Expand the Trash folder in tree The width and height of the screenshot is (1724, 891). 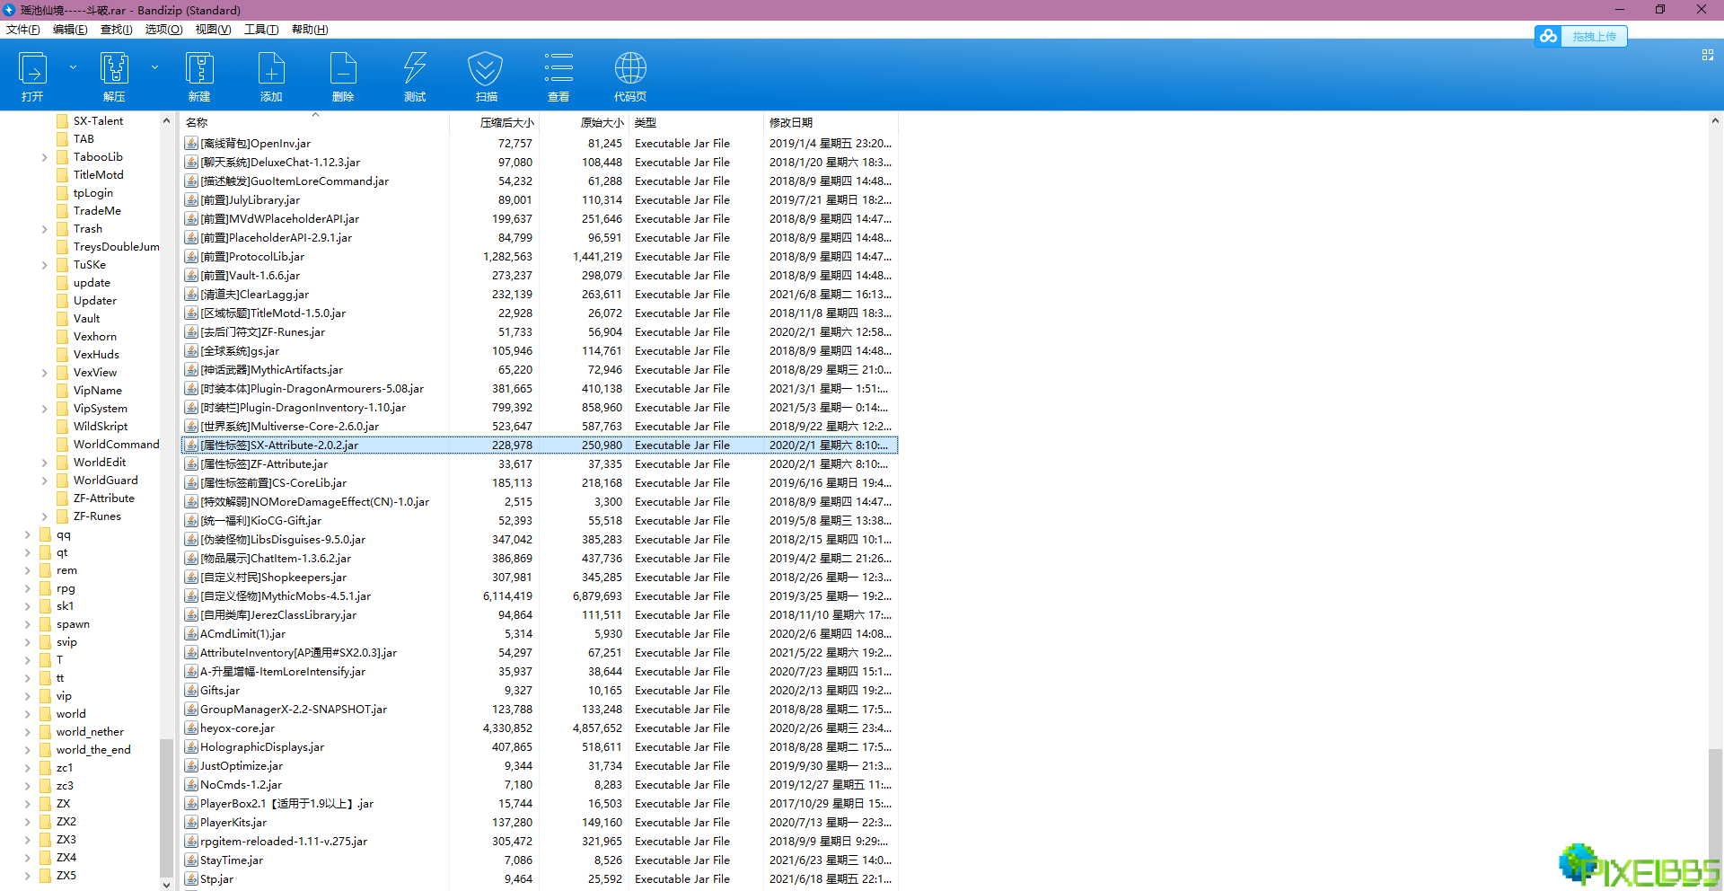tap(45, 229)
